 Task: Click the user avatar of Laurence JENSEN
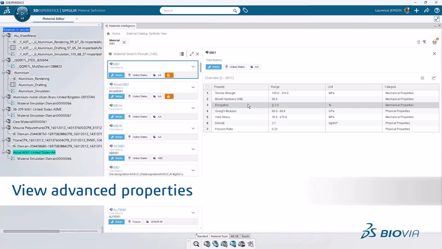pos(407,11)
